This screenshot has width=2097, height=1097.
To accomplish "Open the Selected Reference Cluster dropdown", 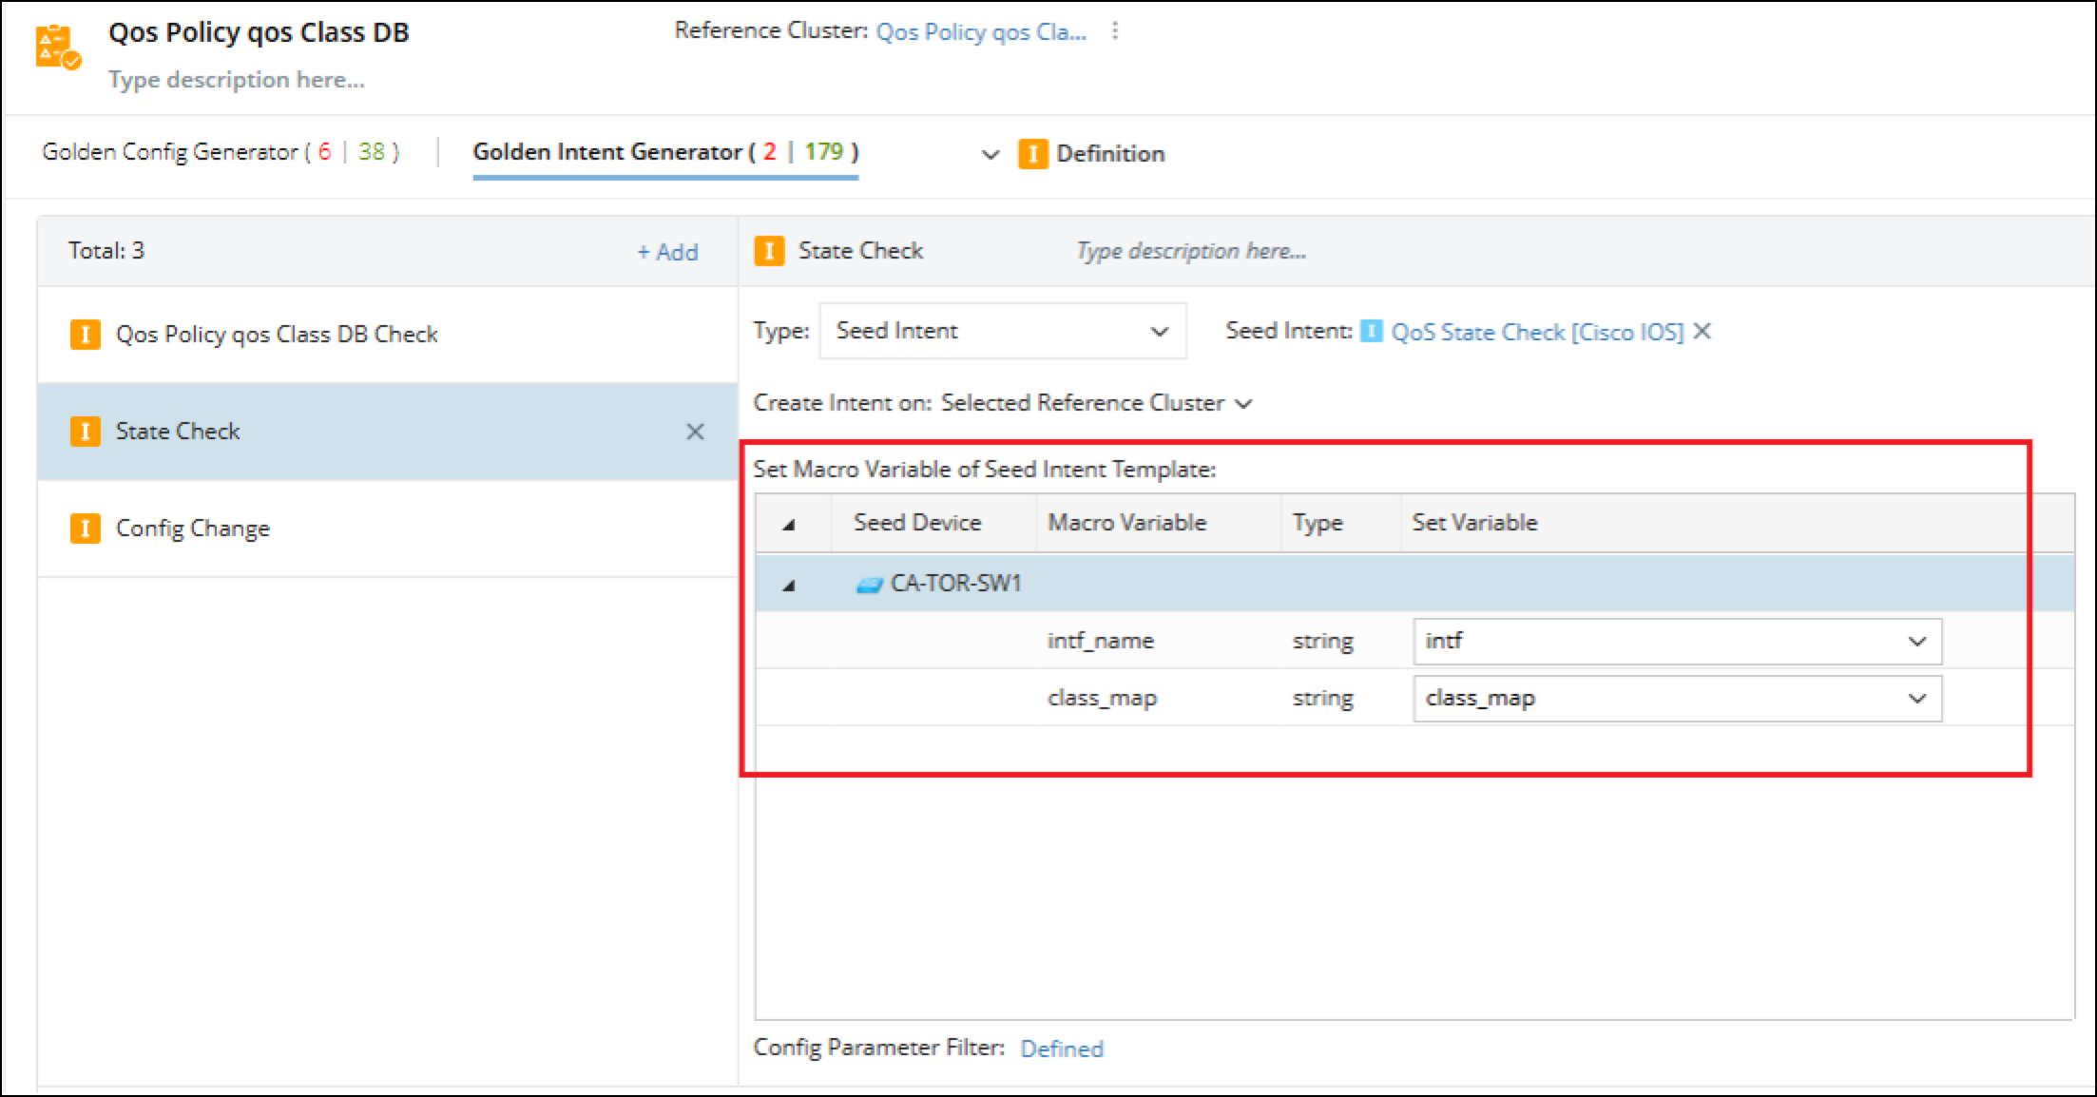I will (1243, 402).
